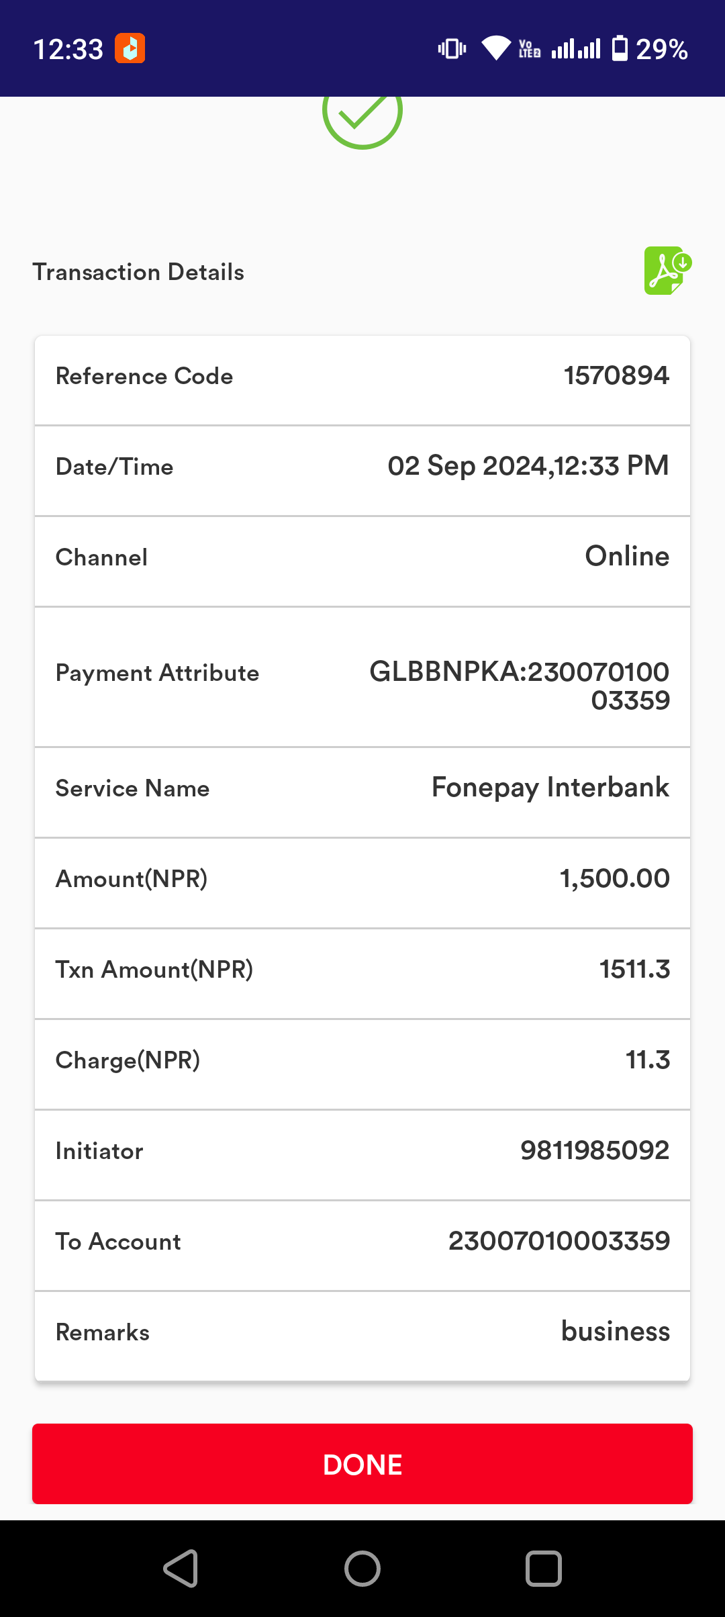Tap the orange app notification icon
The width and height of the screenshot is (725, 1617).
click(130, 48)
